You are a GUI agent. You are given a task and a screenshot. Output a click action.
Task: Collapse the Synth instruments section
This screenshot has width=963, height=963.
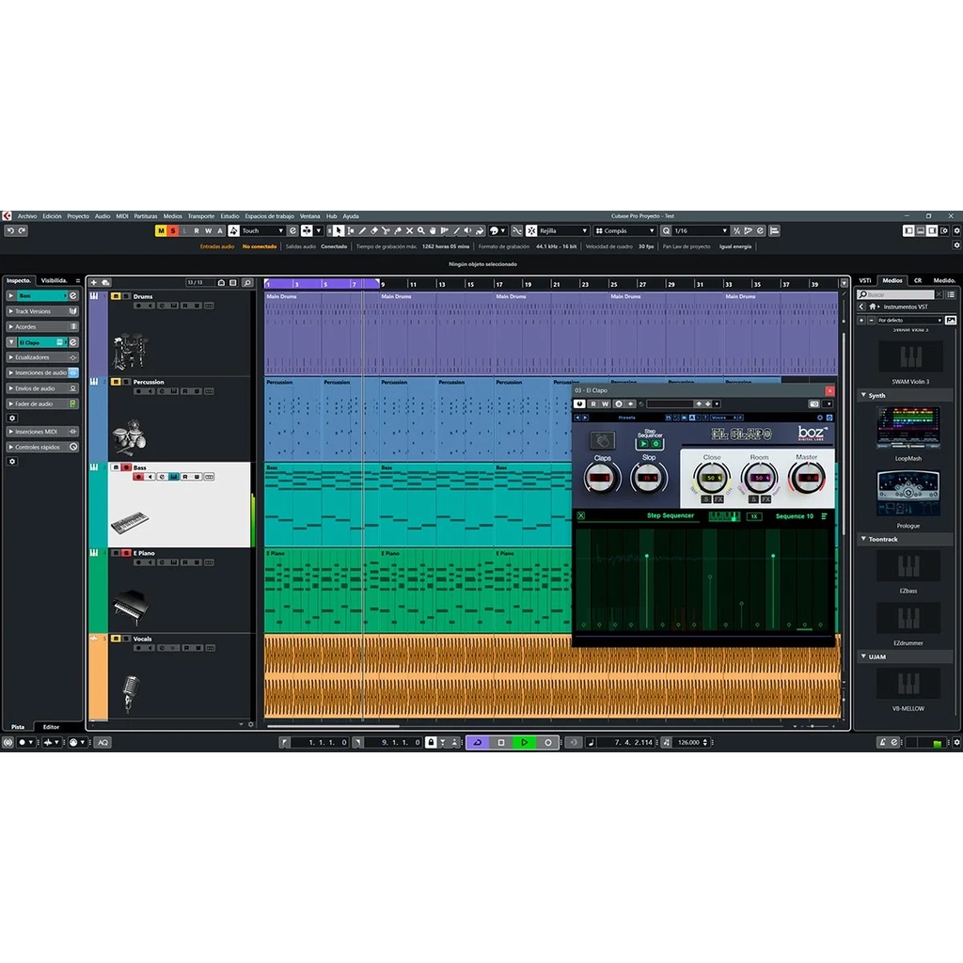(864, 395)
